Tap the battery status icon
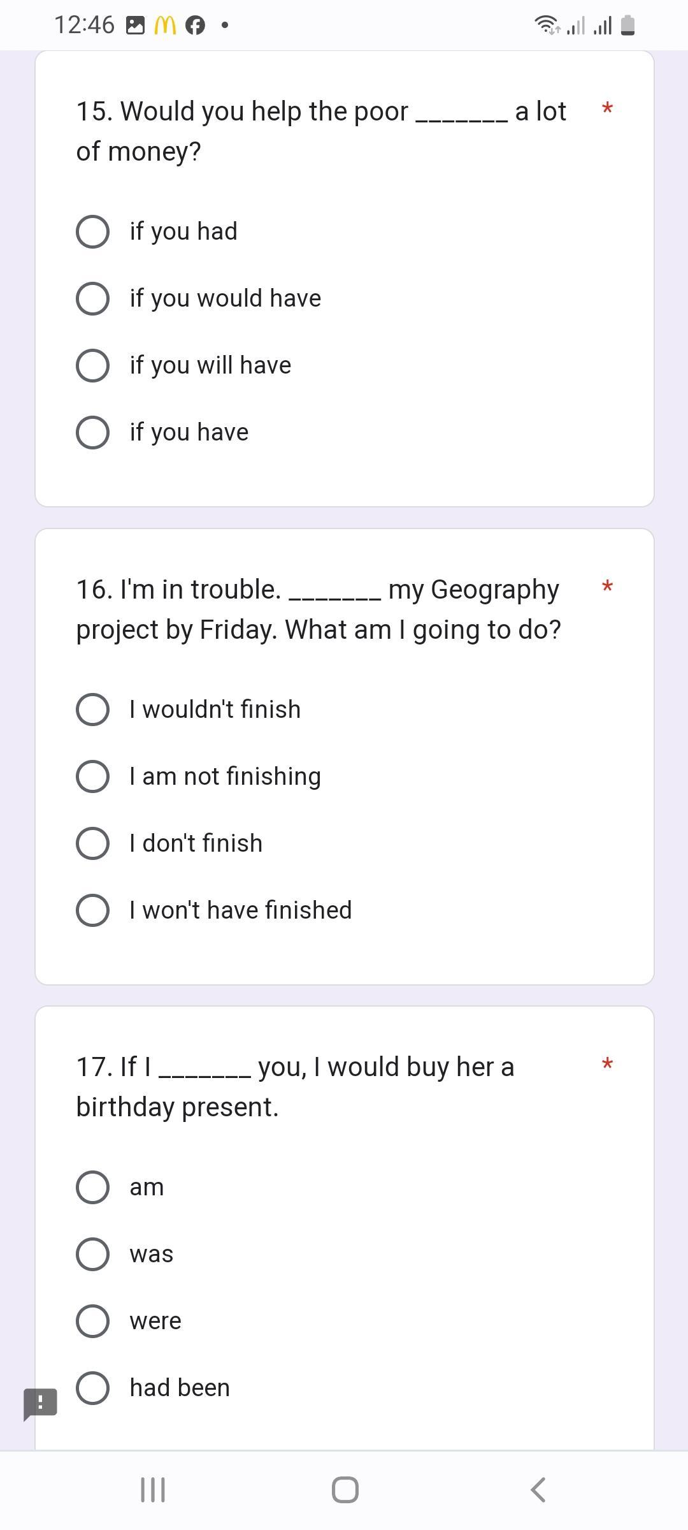Image resolution: width=688 pixels, height=1530 pixels. pos(627,25)
